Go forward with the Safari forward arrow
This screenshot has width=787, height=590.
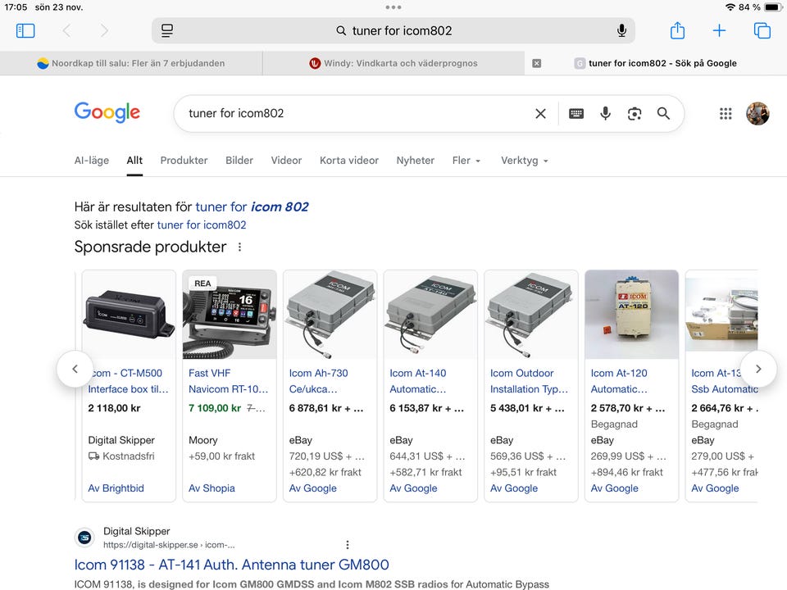(104, 30)
